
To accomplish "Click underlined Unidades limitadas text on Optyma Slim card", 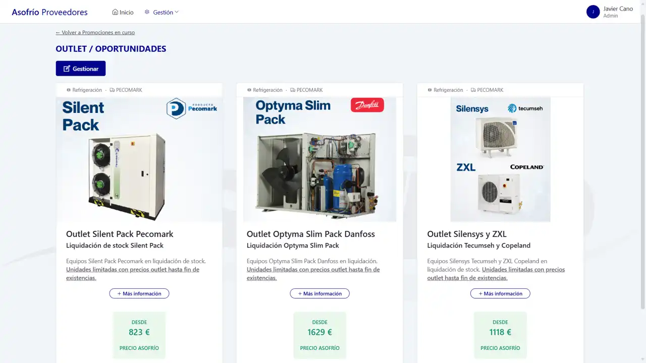I will 313,274.
